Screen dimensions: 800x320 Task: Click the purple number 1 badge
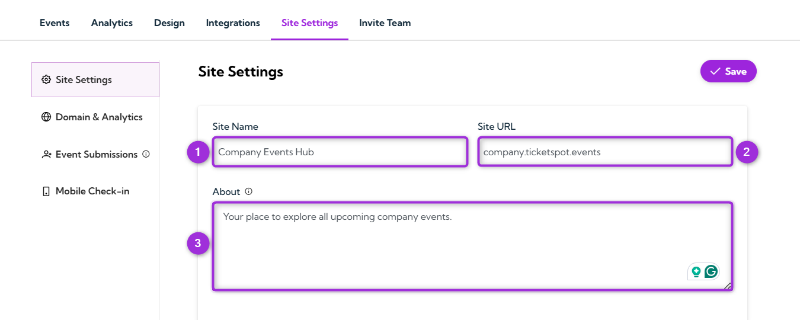198,152
